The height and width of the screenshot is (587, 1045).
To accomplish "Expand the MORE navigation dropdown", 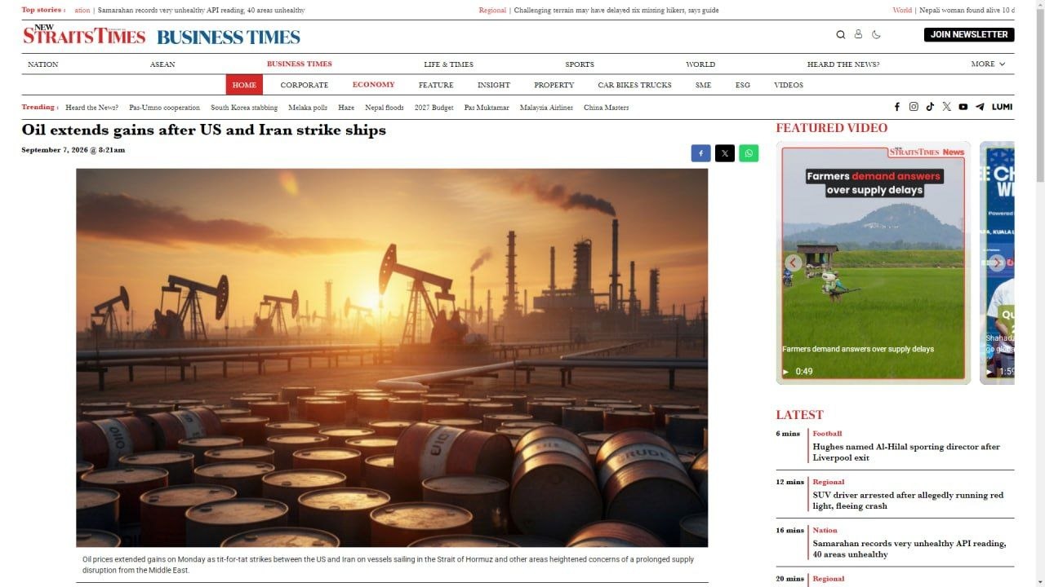I will point(988,64).
